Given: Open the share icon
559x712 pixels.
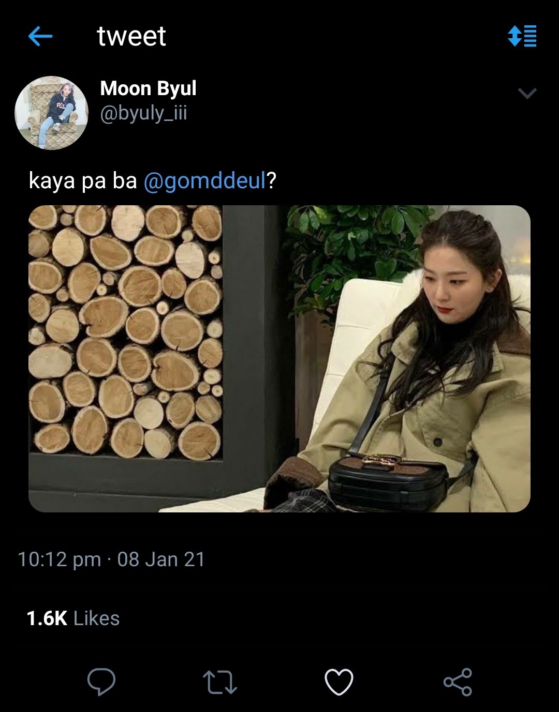Looking at the screenshot, I should coord(458,681).
